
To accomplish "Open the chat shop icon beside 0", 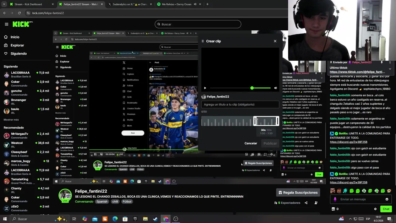I will pos(333,209).
